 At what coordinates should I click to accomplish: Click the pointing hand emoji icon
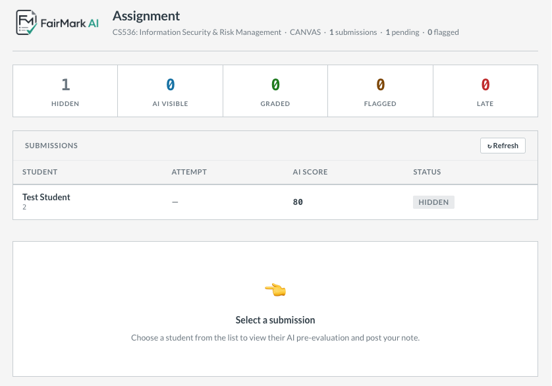click(x=275, y=290)
